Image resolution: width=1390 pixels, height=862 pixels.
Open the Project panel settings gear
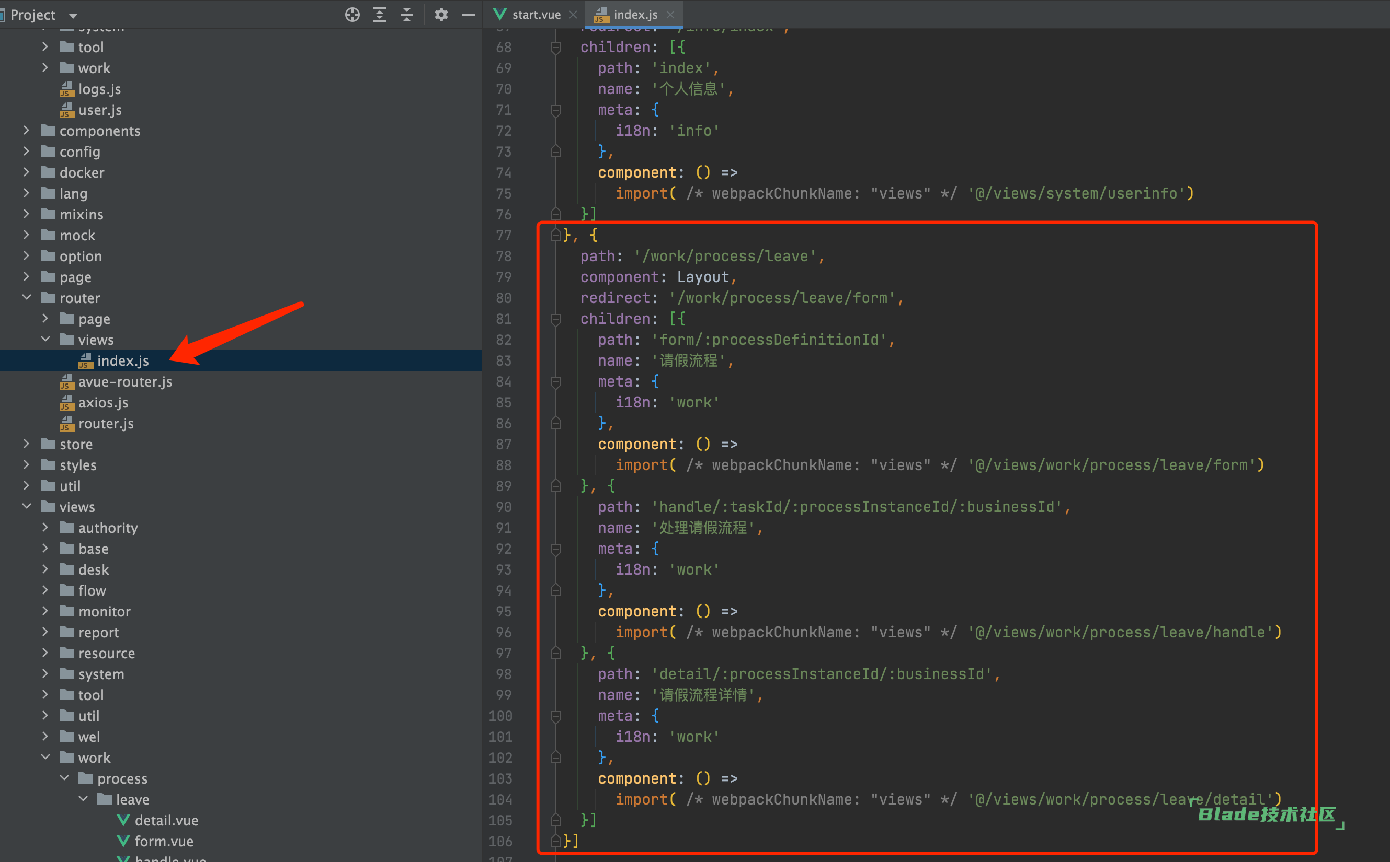coord(440,15)
